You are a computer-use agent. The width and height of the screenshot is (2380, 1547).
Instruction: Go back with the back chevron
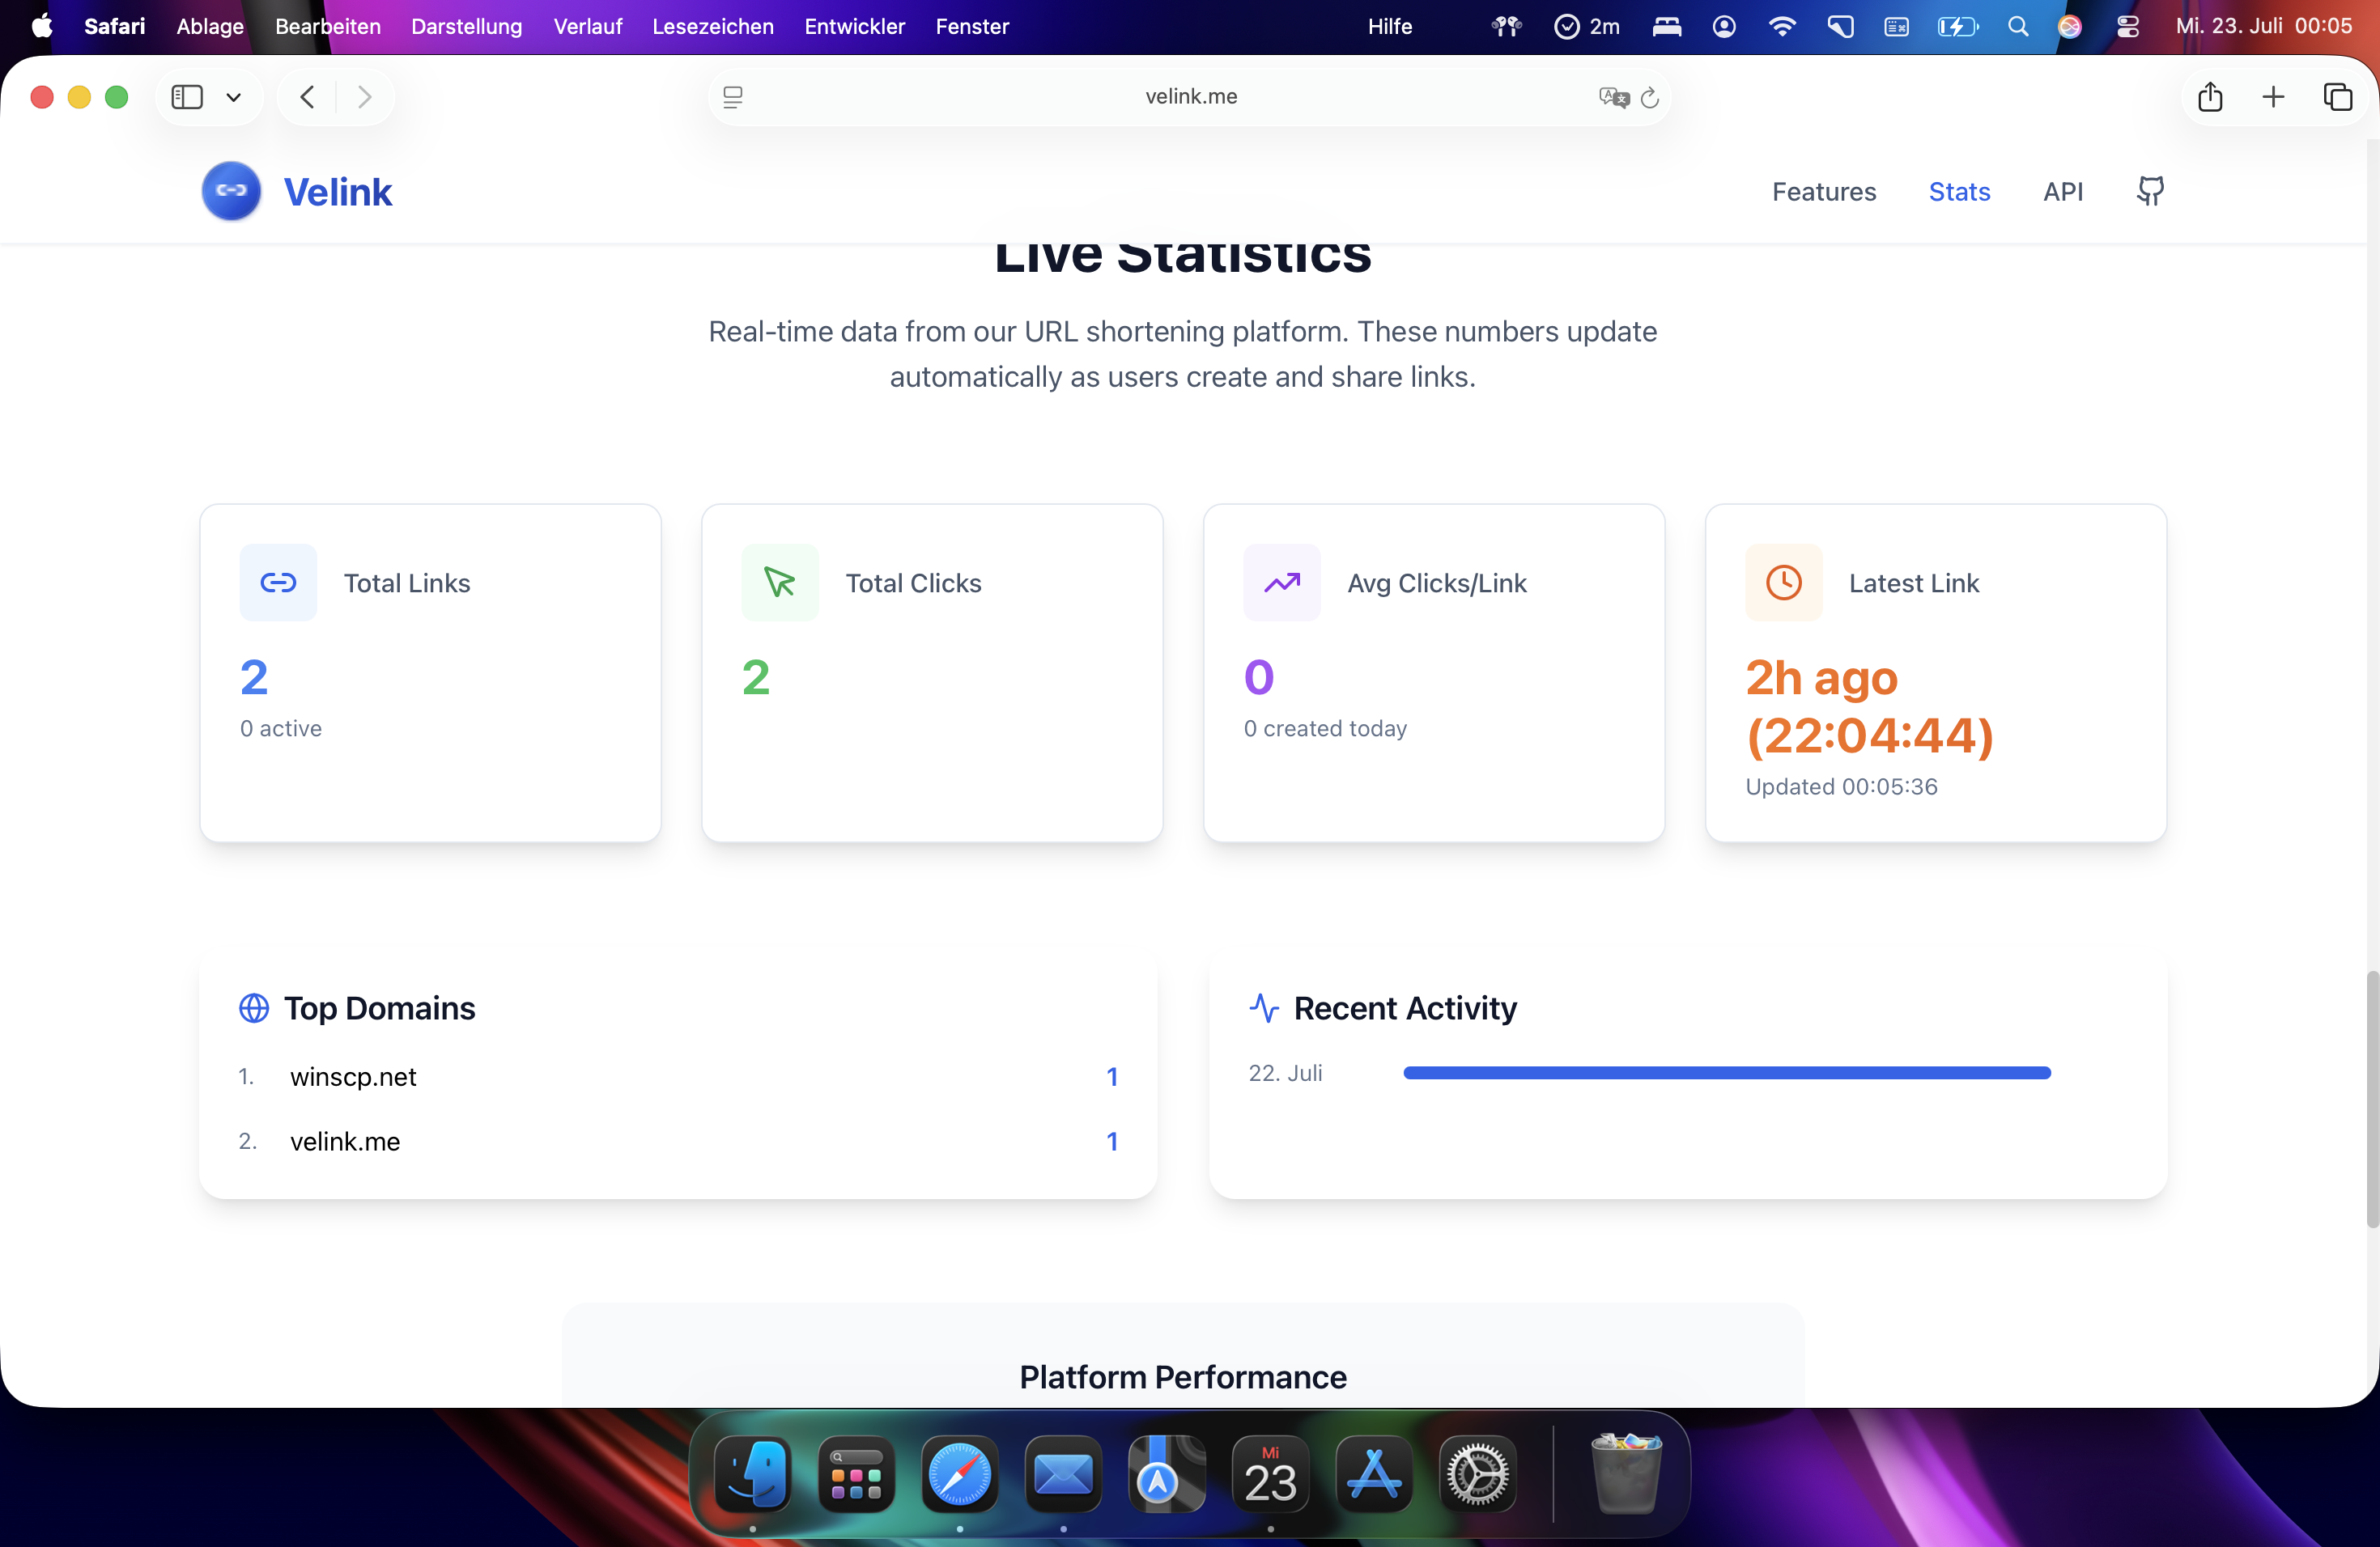click(308, 97)
